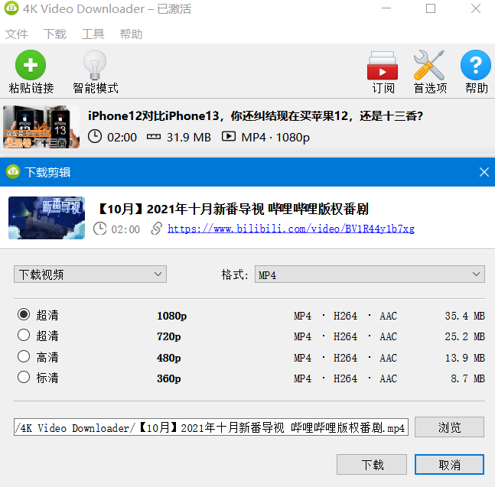The height and width of the screenshot is (487, 495).
Task: Open the 下载 menu
Action: coord(55,34)
